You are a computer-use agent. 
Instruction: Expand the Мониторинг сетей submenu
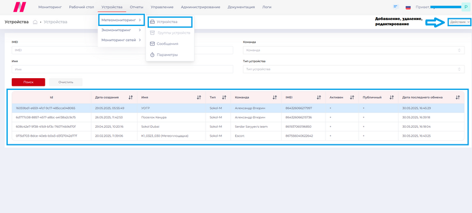pos(121,40)
